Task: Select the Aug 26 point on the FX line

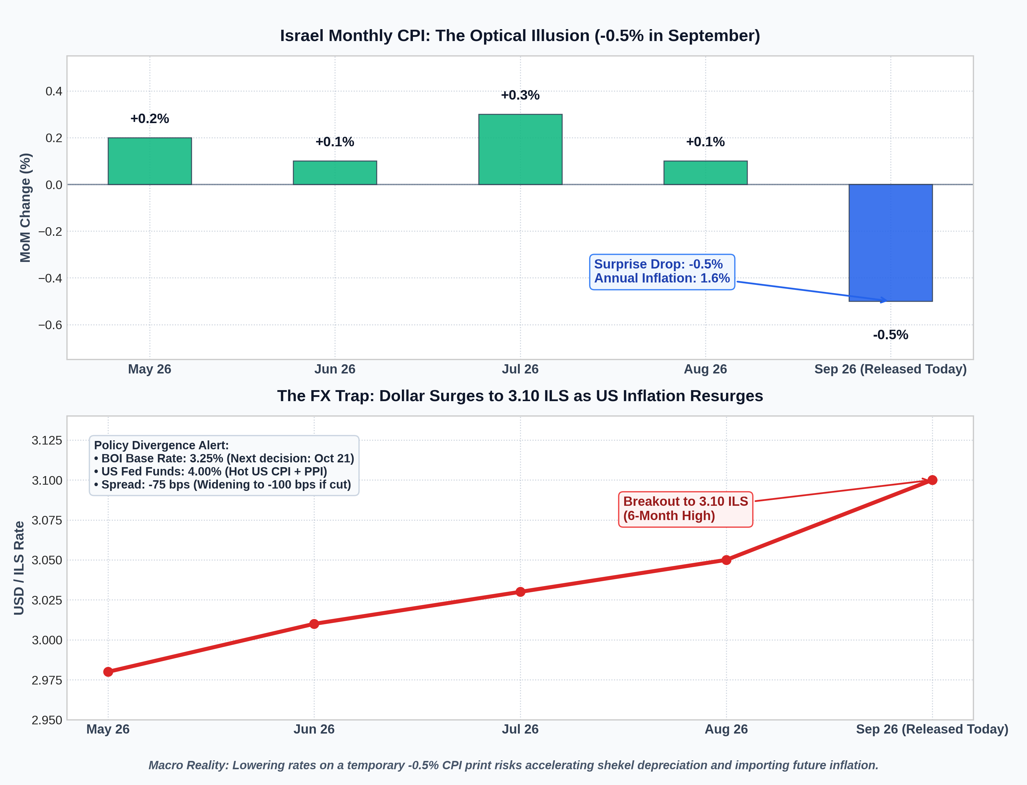Action: coord(726,560)
